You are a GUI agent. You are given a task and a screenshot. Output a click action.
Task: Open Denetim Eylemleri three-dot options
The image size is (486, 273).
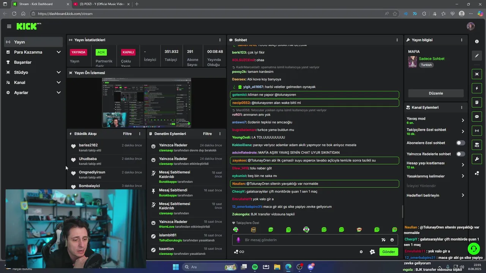[220, 134]
